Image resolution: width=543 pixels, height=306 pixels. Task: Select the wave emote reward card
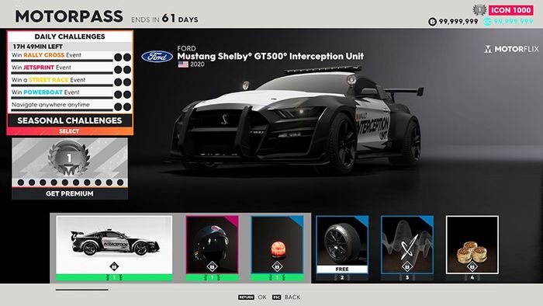tap(407, 245)
